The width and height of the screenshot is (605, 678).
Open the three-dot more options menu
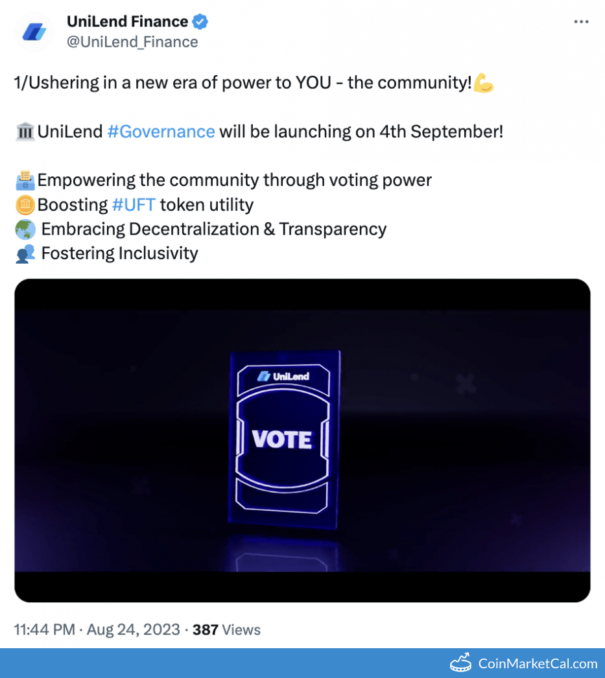(581, 21)
